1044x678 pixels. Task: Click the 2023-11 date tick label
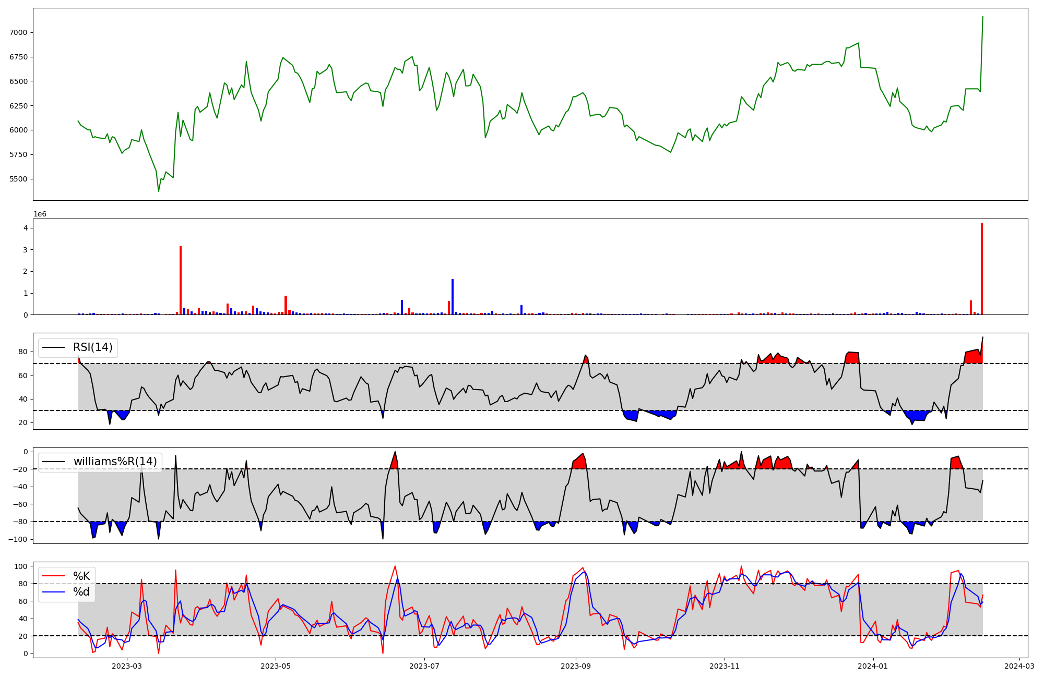[725, 666]
